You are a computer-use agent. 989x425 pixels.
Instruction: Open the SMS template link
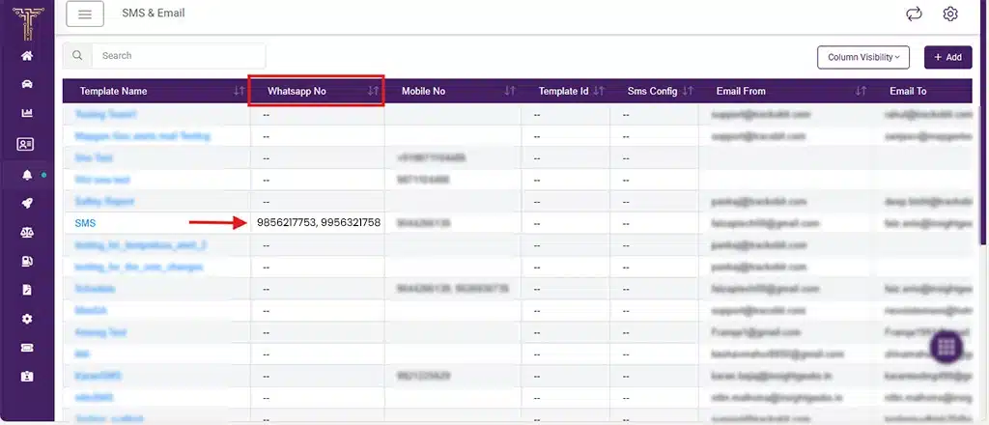click(x=85, y=223)
